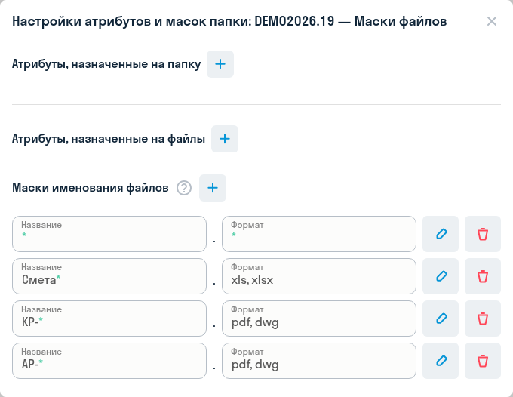This screenshot has height=397, width=513.
Task: Click the Название field containing Смета*
Action: [x=109, y=276]
